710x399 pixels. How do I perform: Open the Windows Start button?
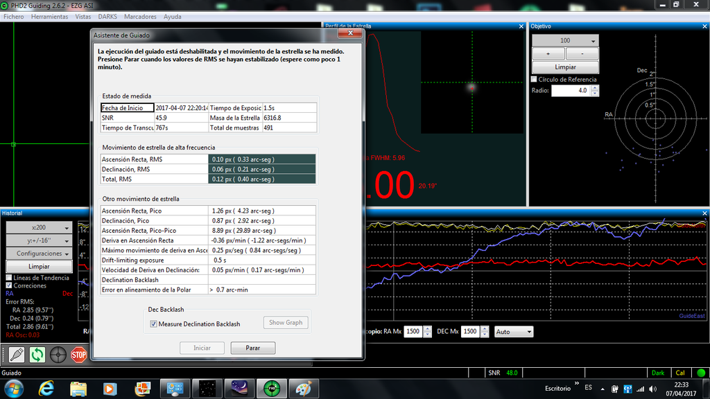pyautogui.click(x=14, y=389)
